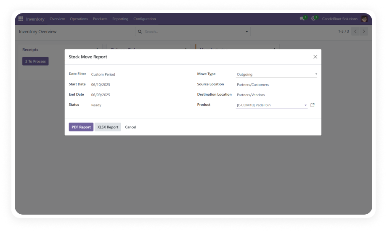387x231 pixels.
Task: Open the Overview menu
Action: pos(57,19)
